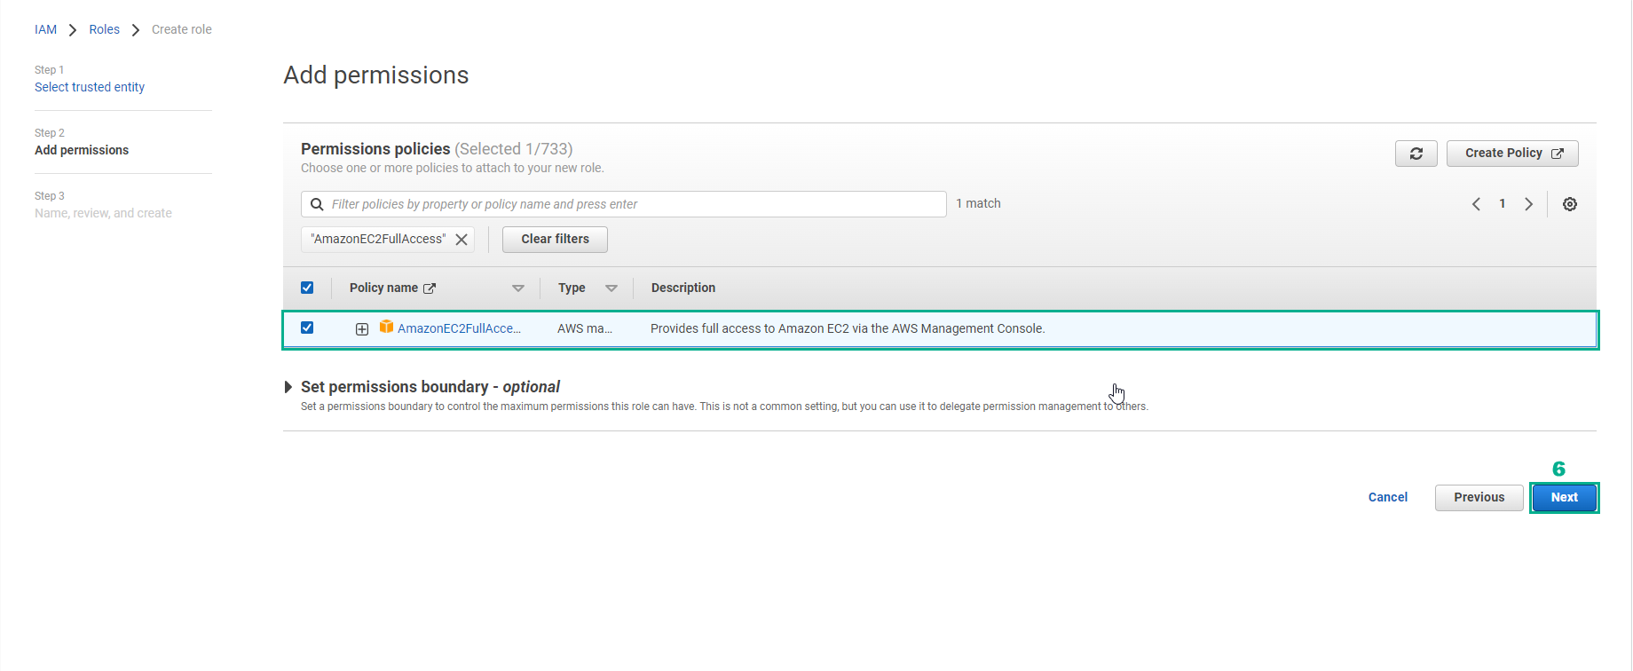Screen dimensions: 1633x671
Task: Click the Create Policy button
Action: click(1512, 154)
